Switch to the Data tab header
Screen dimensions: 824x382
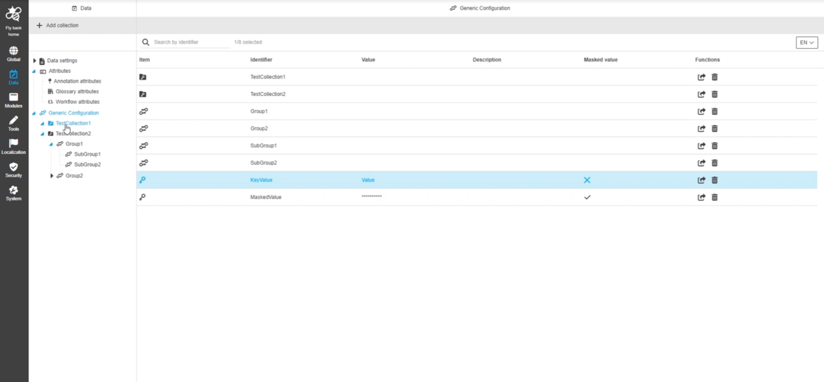(x=82, y=8)
